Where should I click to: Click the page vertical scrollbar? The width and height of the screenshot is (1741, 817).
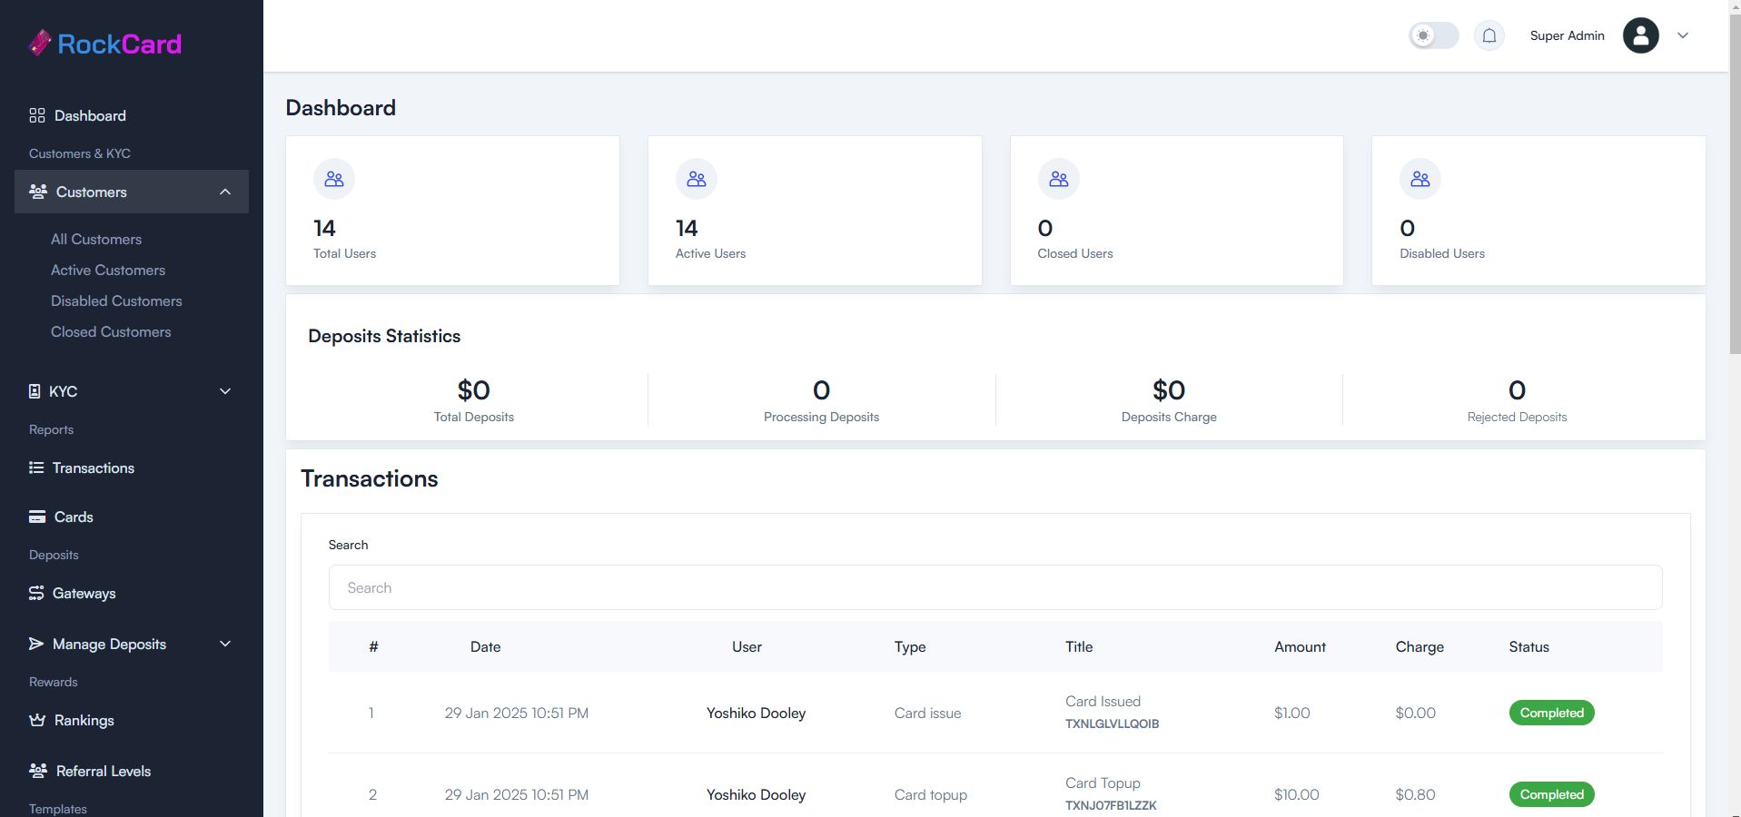pyautogui.click(x=1734, y=182)
